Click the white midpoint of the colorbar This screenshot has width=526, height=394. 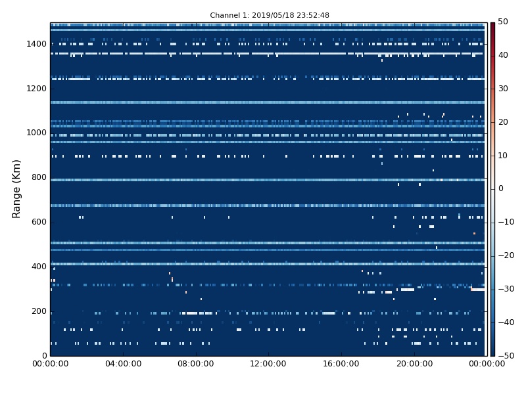pos(492,189)
